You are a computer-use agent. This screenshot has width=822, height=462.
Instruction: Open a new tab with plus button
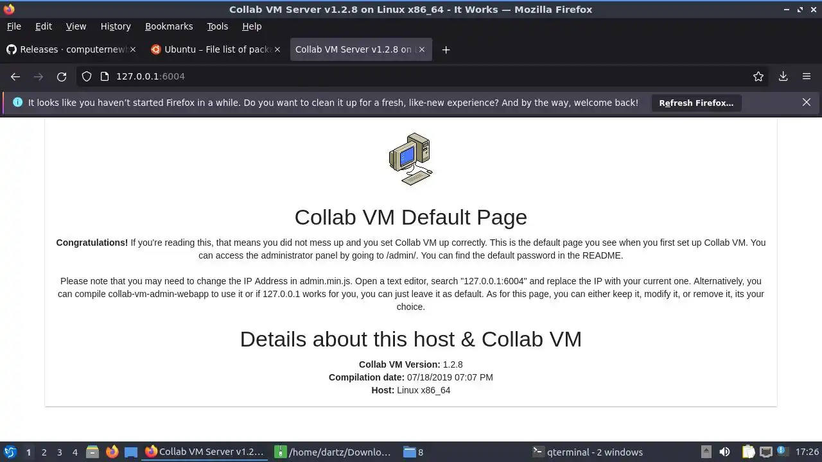[x=446, y=49]
